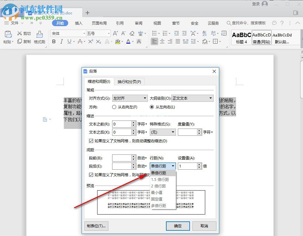Click the 确定 button to confirm
Screen dimensions: 303x236
[178, 226]
